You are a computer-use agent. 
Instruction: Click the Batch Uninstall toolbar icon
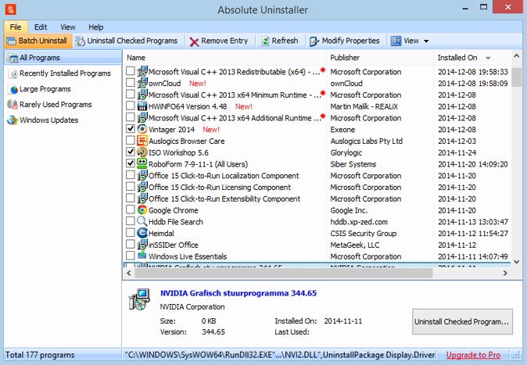click(12, 41)
